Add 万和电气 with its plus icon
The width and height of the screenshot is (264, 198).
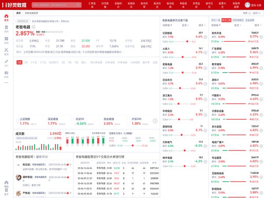[x=205, y=146]
